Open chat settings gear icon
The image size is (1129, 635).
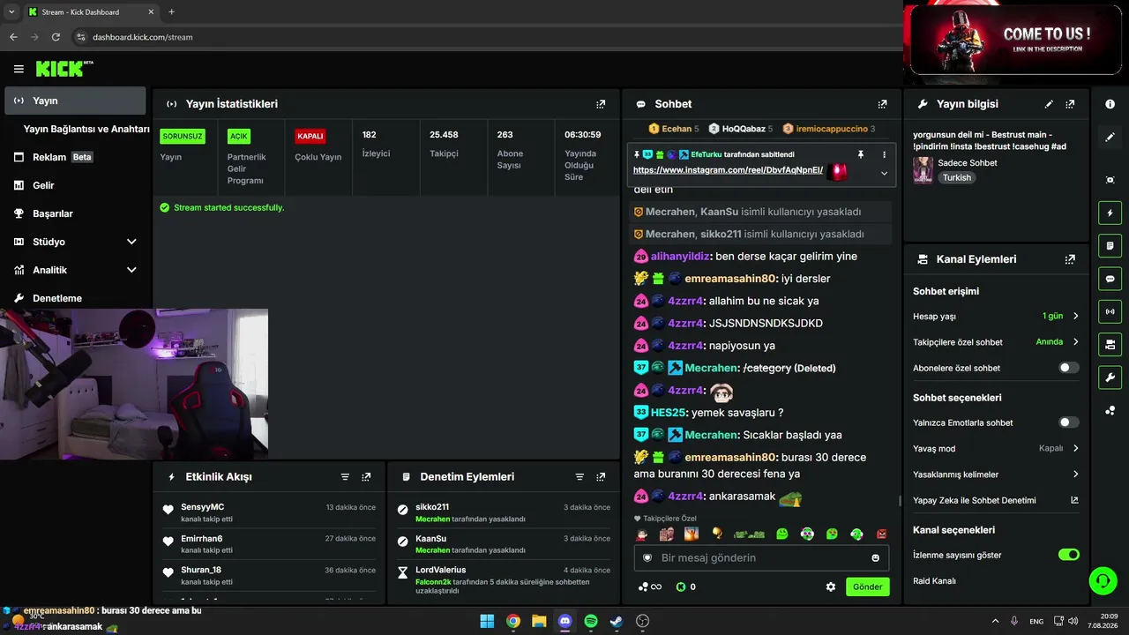pos(830,586)
